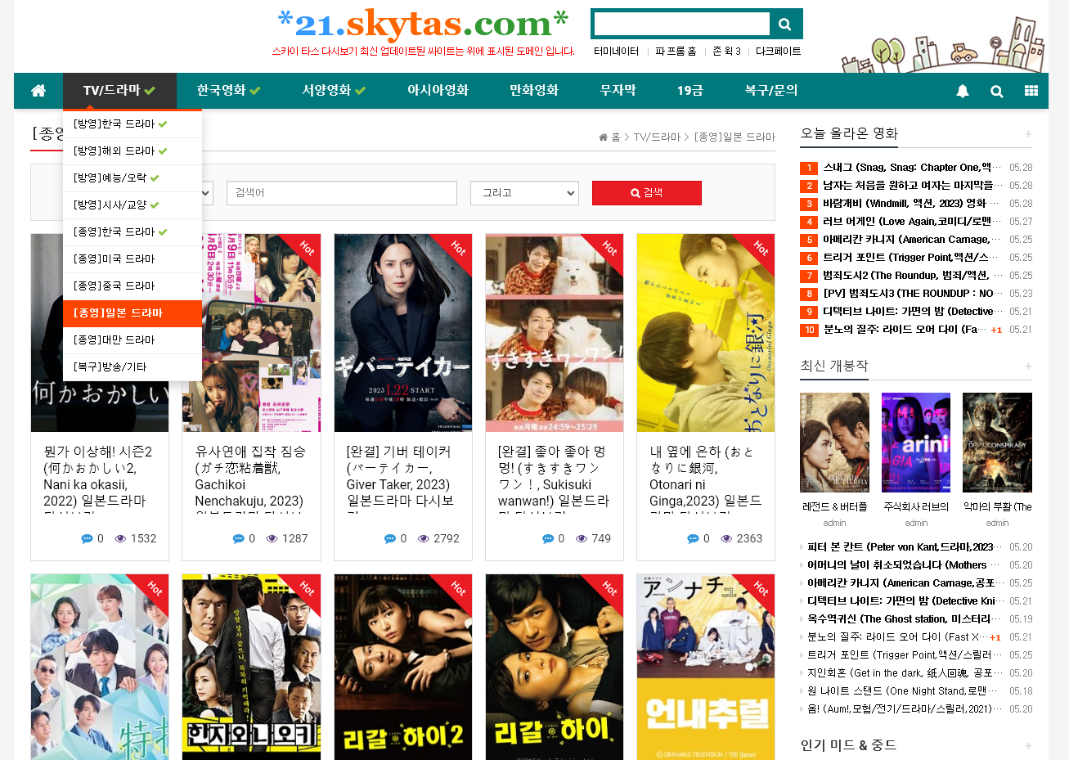This screenshot has width=1069, height=760.
Task: Open the 그리고 search condition dropdown
Action: [x=524, y=193]
